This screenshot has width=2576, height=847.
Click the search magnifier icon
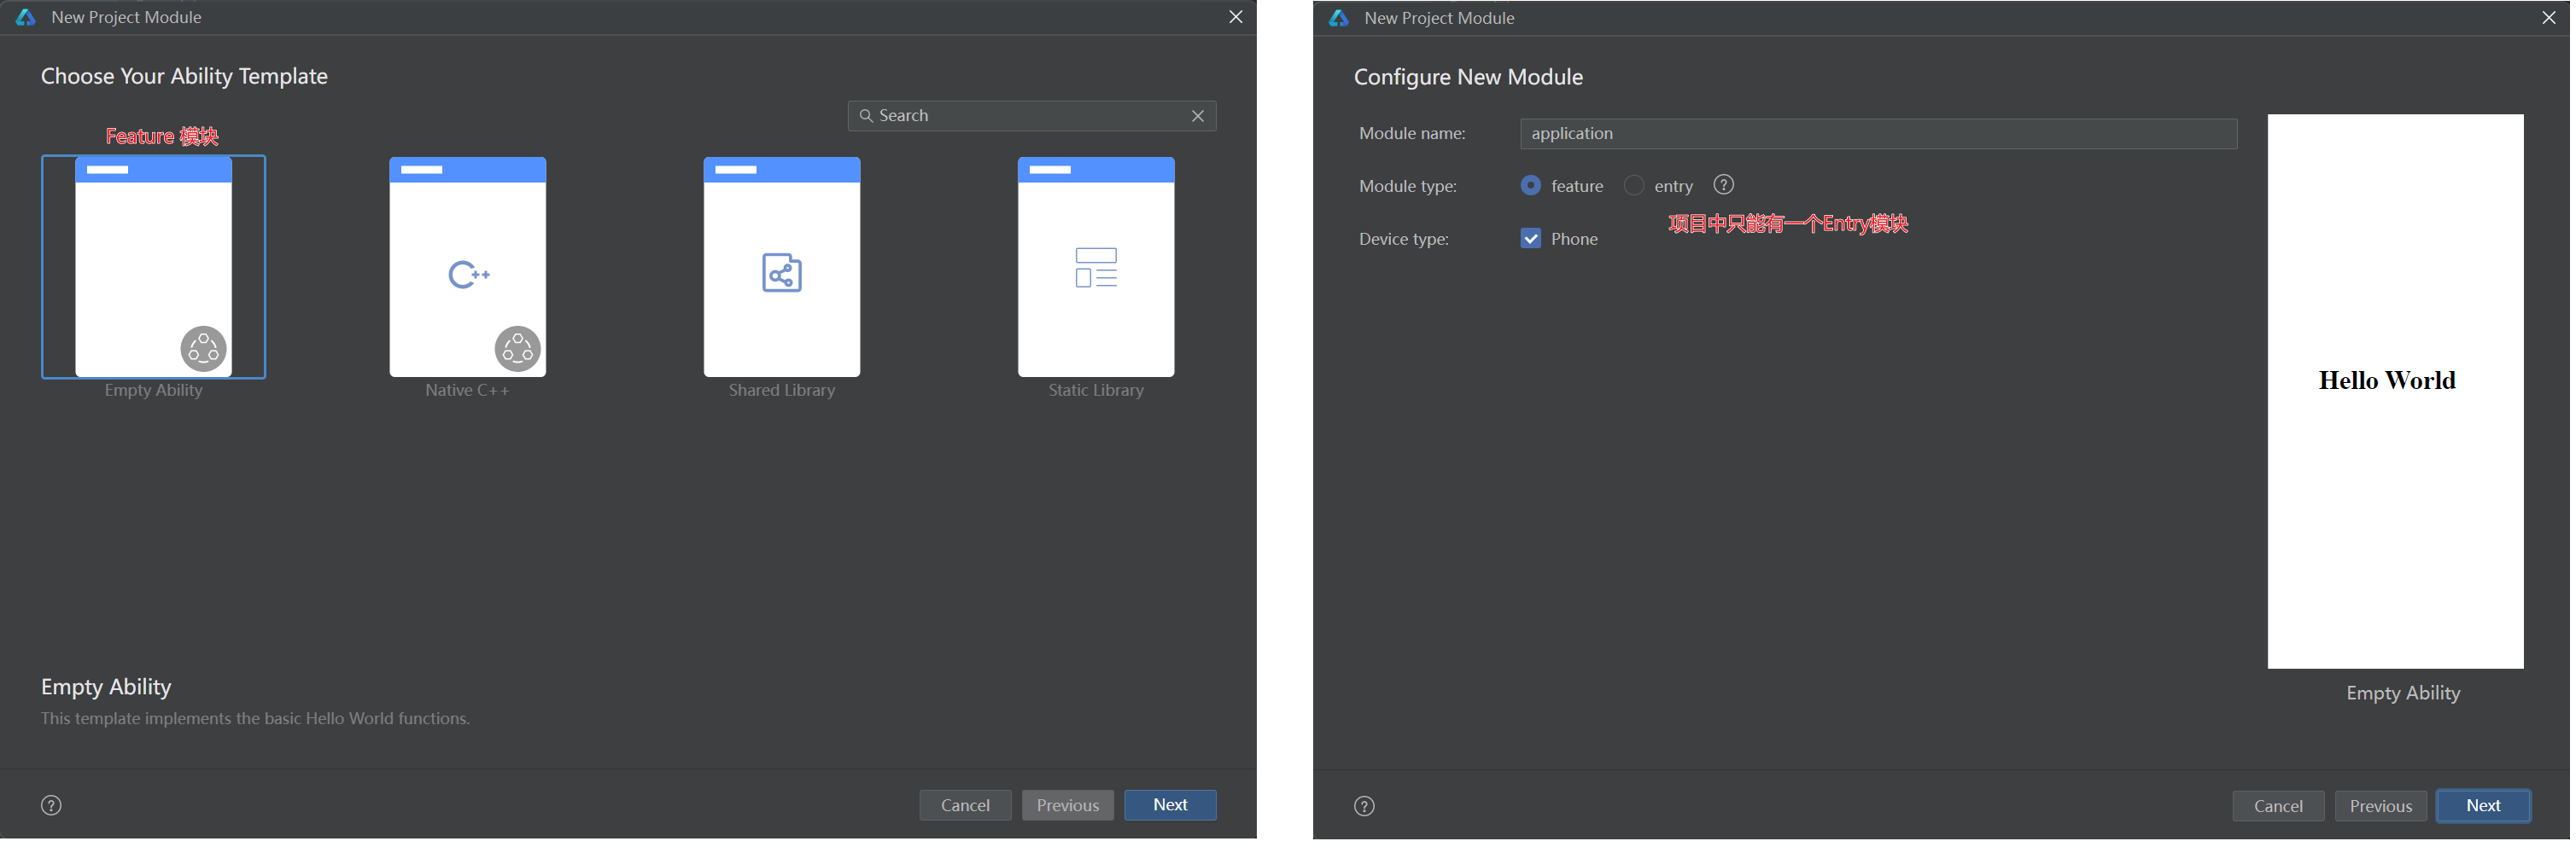(x=866, y=116)
